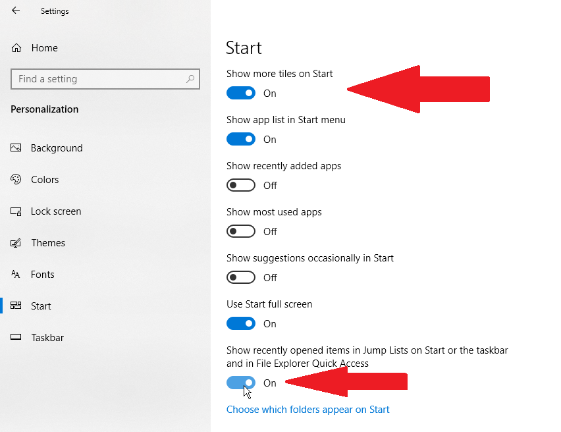Click the Off label for most used apps
Image resolution: width=561 pixels, height=432 pixels.
(x=270, y=232)
